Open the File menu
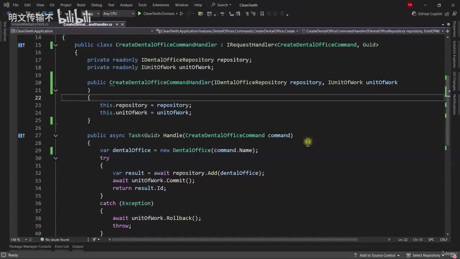460x259 pixels. click(15, 5)
